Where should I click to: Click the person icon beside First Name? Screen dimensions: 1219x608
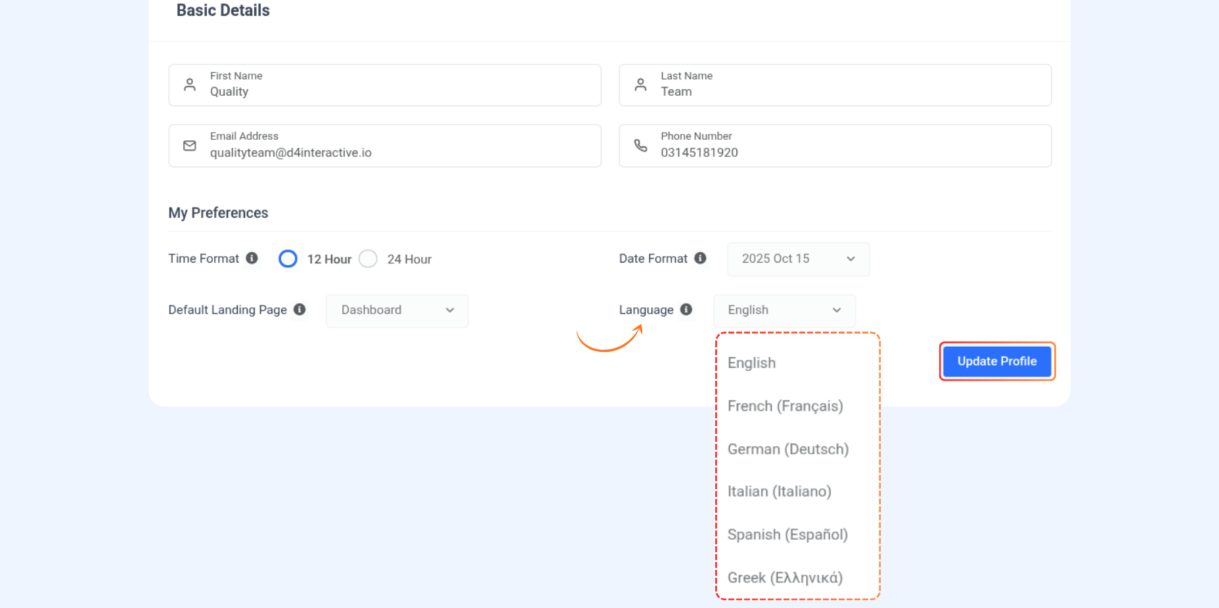coord(189,84)
